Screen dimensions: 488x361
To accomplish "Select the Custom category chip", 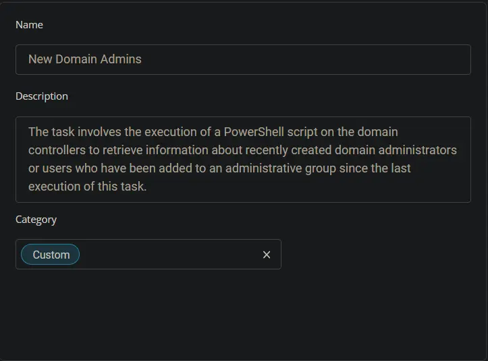I will (51, 255).
